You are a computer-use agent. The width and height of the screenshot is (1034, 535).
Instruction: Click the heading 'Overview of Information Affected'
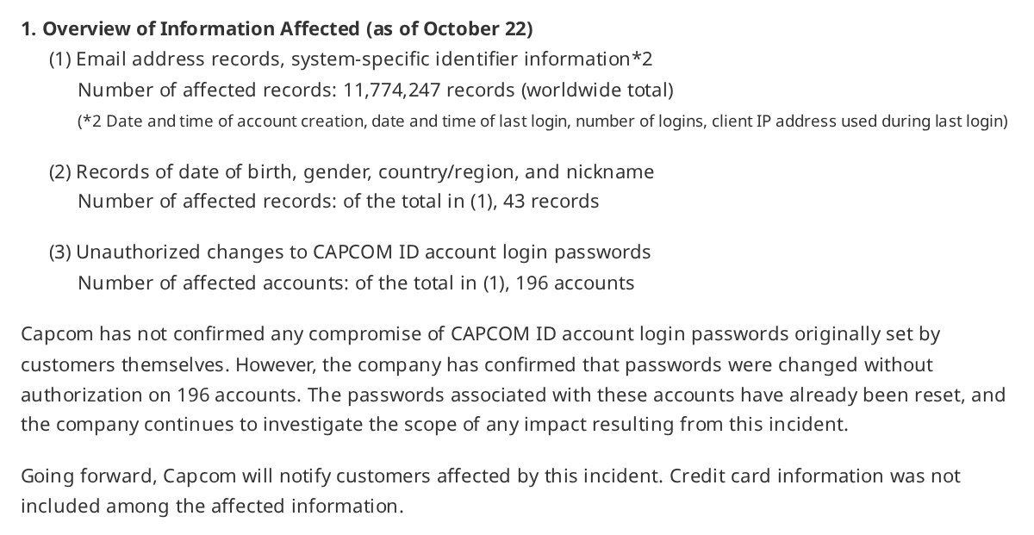point(201,28)
